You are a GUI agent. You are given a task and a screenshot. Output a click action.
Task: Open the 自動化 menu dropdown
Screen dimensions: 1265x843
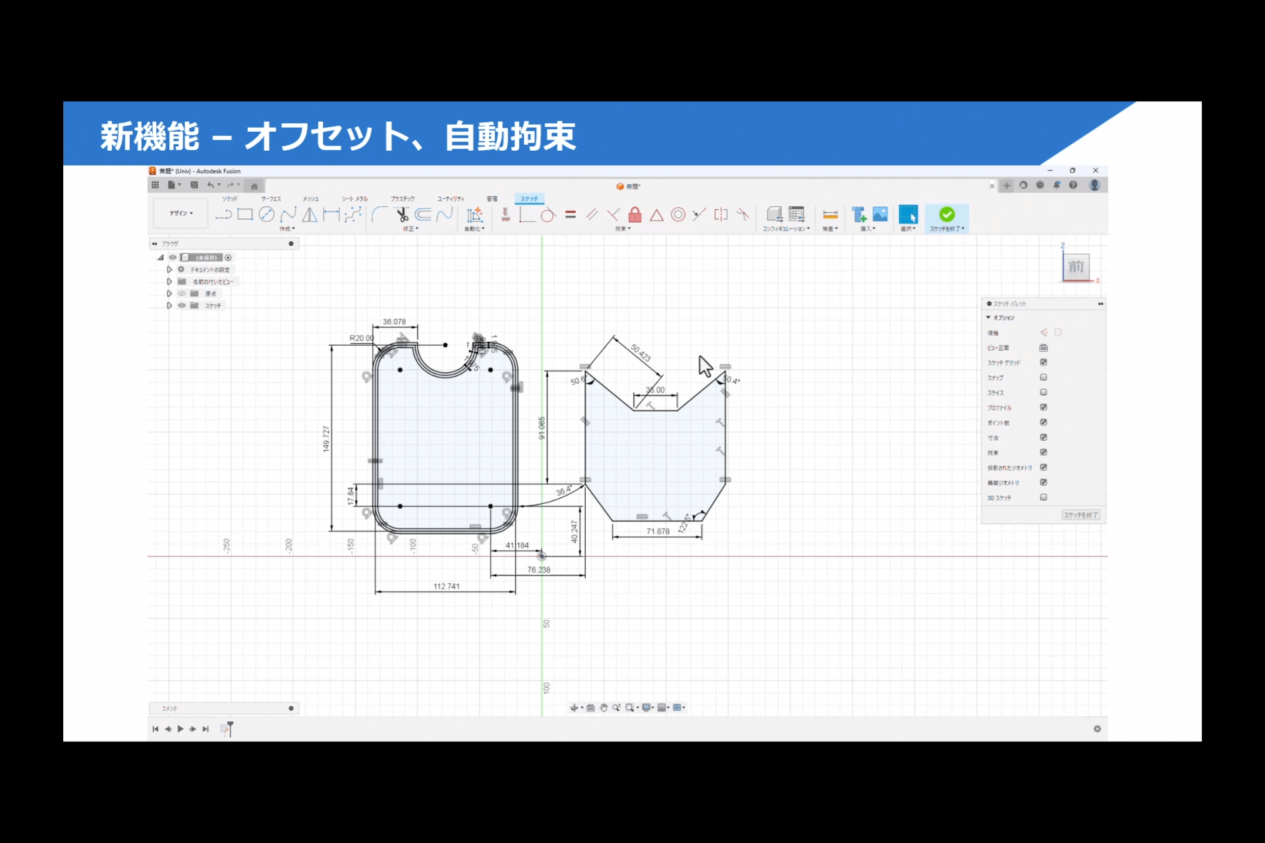tap(474, 229)
